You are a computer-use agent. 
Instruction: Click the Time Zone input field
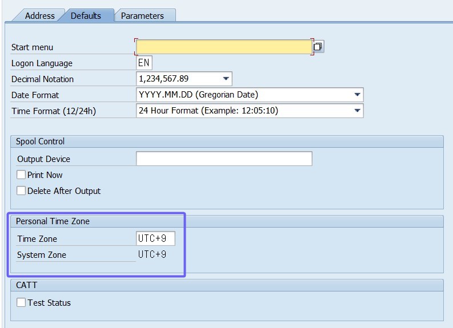155,238
